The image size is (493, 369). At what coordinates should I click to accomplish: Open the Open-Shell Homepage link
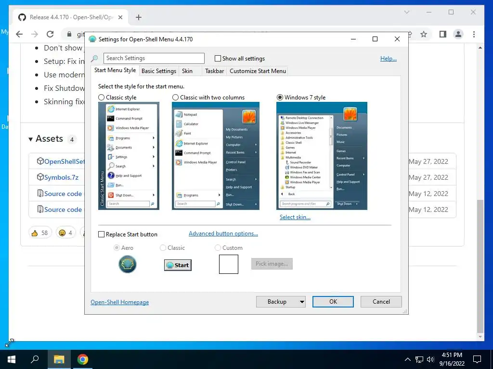120,302
